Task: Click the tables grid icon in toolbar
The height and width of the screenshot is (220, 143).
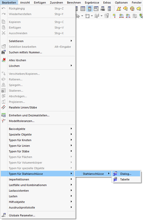Action: point(83,9)
